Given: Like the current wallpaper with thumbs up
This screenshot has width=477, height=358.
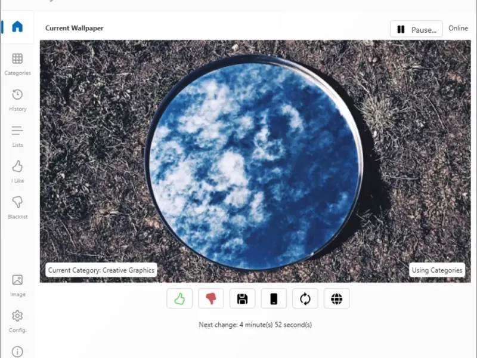Looking at the screenshot, I should coord(179,299).
